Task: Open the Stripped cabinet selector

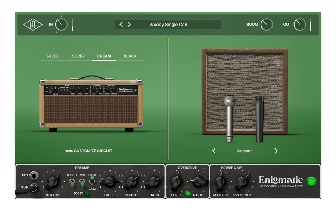Action: (245, 151)
